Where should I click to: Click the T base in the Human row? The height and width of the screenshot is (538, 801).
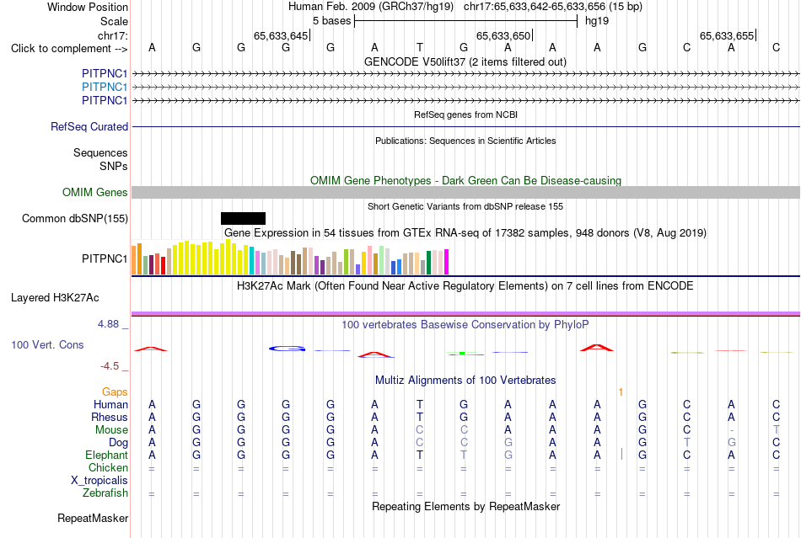(x=419, y=404)
